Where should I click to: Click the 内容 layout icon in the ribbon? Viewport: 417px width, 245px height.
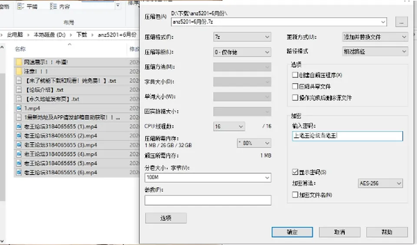click(53, 6)
